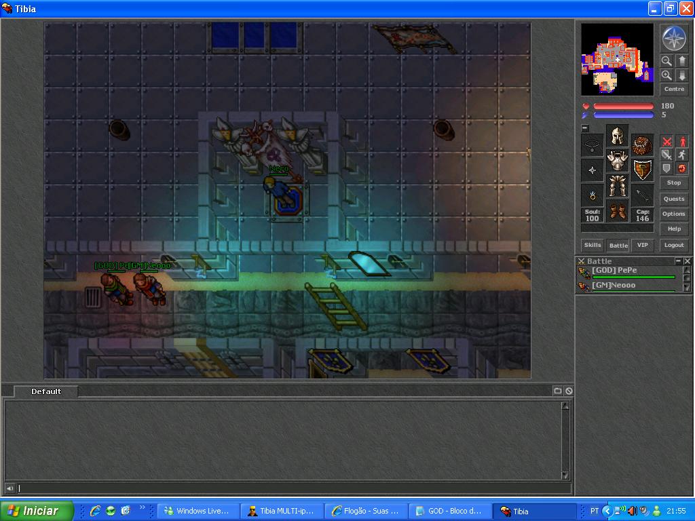Open the Options dialog

pos(674,214)
